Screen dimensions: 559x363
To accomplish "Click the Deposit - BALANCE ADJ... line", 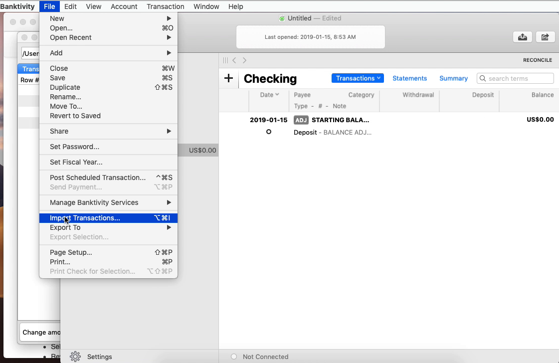I will (333, 132).
